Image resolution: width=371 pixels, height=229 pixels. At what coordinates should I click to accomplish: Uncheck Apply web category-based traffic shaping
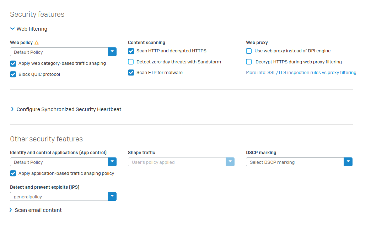click(x=13, y=63)
